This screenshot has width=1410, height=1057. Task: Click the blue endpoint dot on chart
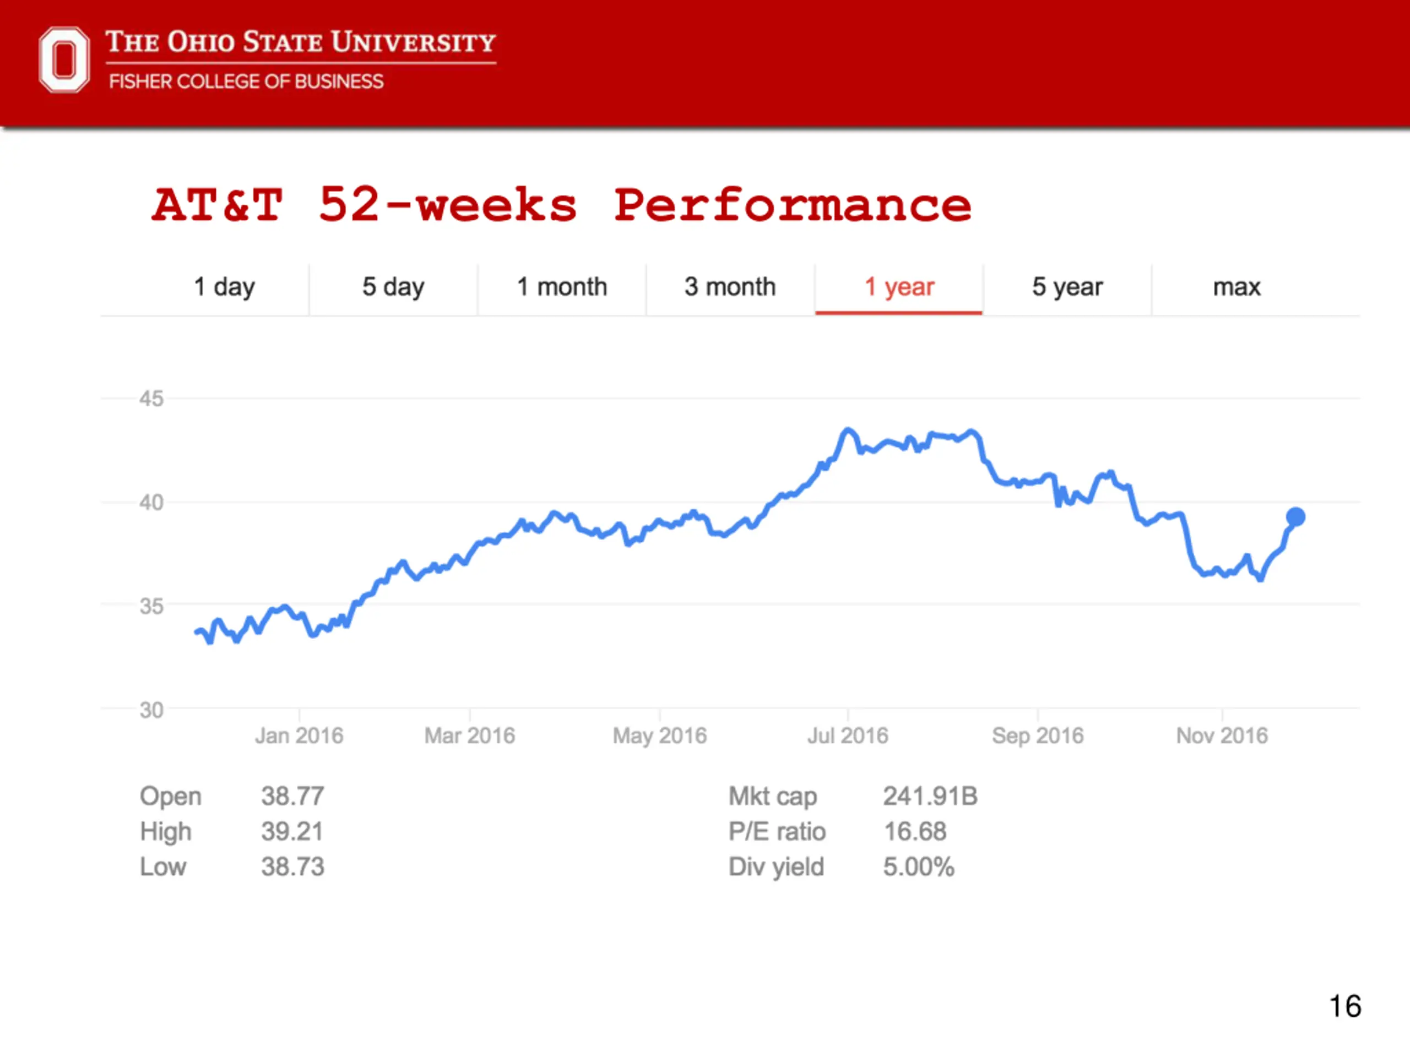click(1295, 517)
